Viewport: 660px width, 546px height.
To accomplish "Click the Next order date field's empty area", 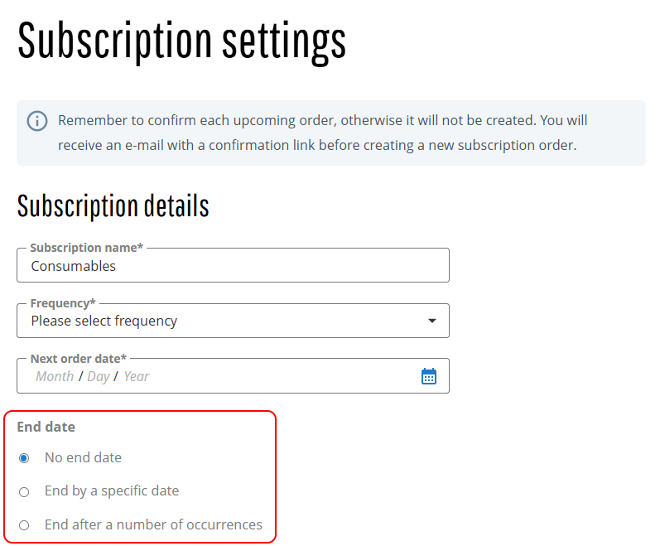I will (x=284, y=376).
